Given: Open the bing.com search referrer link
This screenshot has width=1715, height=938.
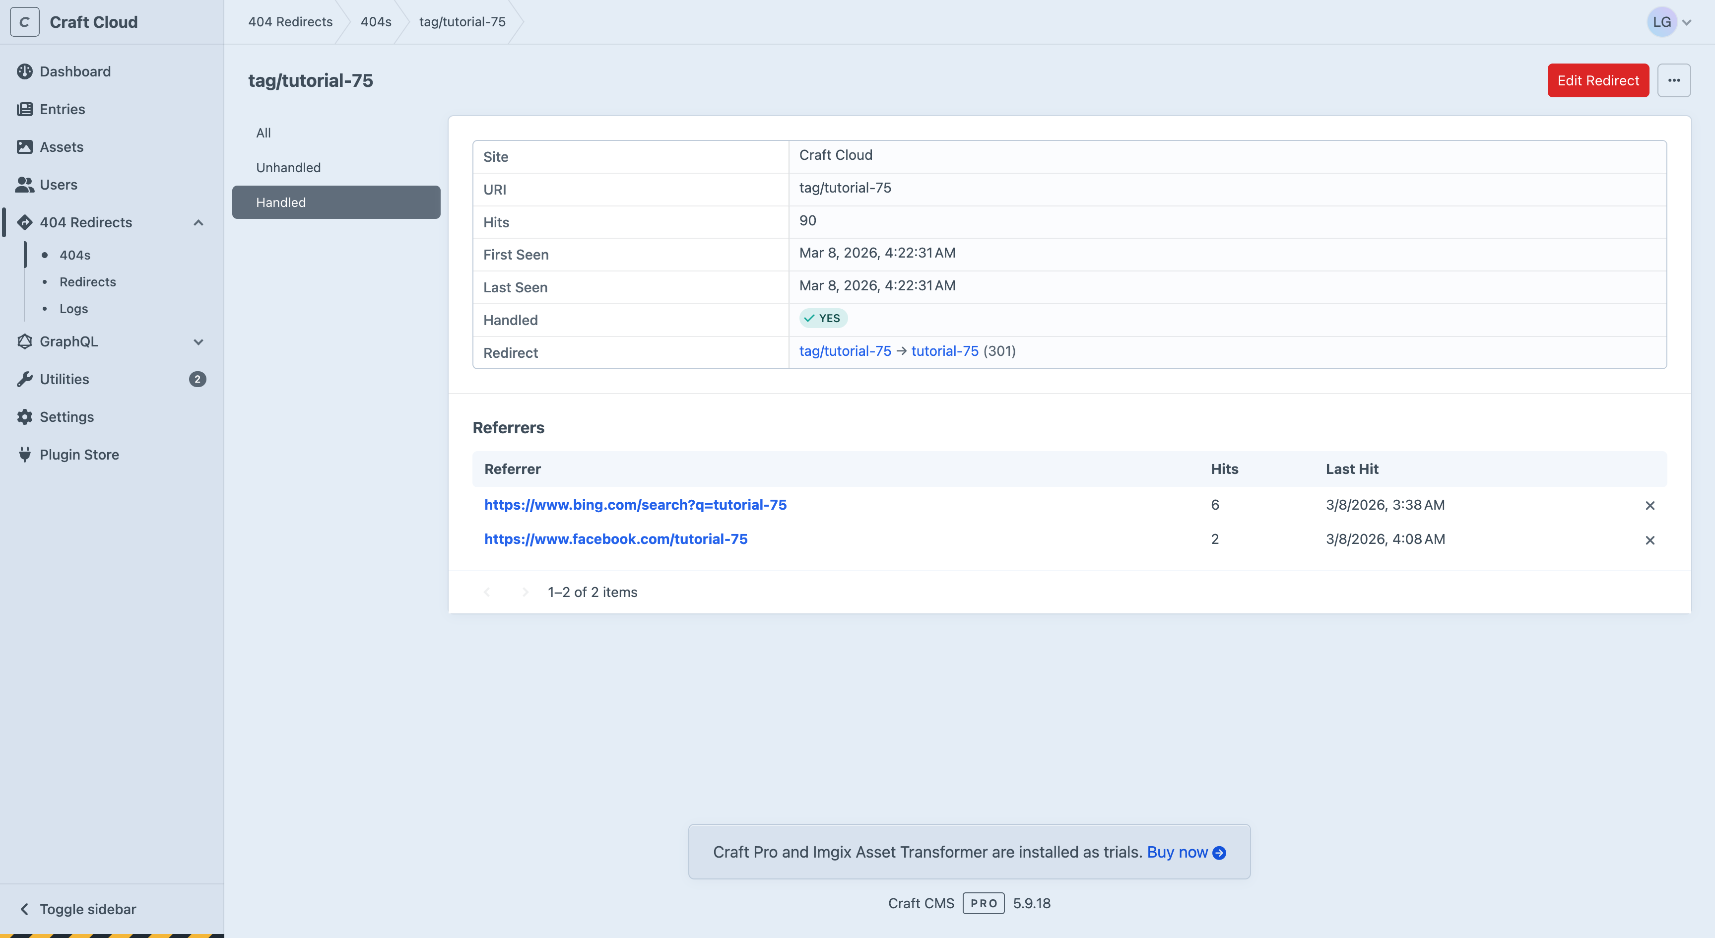Looking at the screenshot, I should coord(635,505).
